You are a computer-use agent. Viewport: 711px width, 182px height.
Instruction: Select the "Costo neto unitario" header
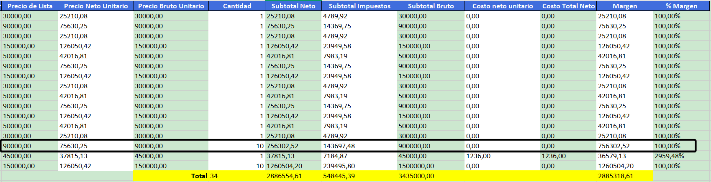click(x=503, y=6)
